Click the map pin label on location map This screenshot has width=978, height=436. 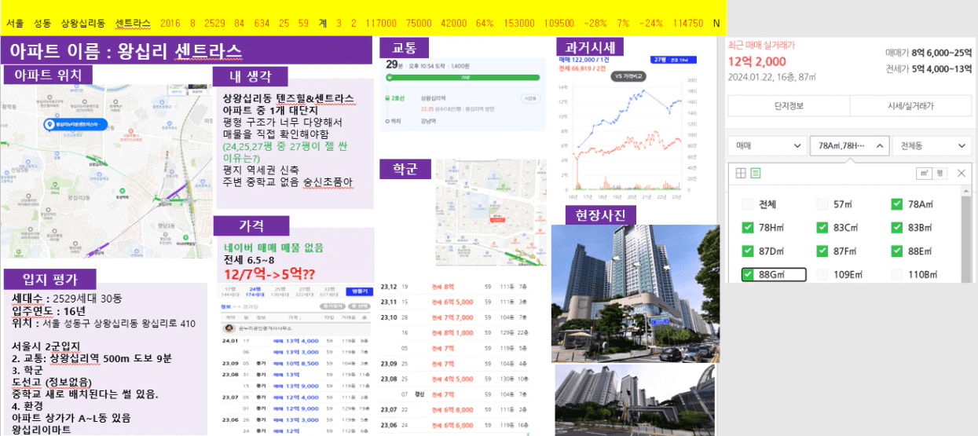75,125
